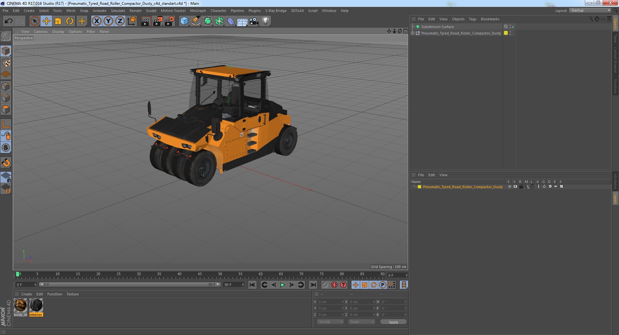
Task: Toggle Subdivision Surface enable checkmark
Action: coord(513,27)
